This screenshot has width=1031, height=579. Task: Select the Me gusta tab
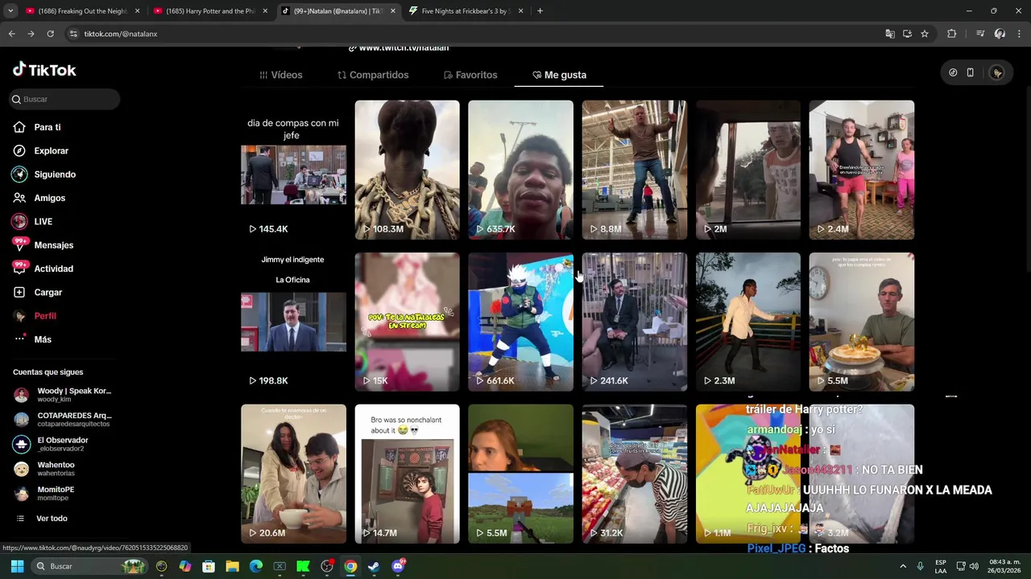(559, 75)
